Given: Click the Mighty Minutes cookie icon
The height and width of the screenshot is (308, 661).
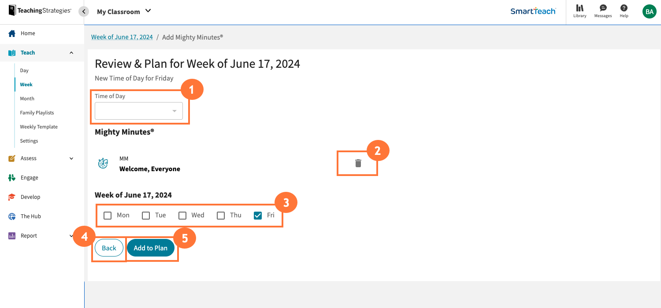Looking at the screenshot, I should [103, 163].
